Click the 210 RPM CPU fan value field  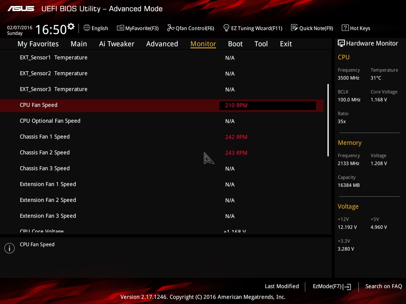click(x=268, y=105)
